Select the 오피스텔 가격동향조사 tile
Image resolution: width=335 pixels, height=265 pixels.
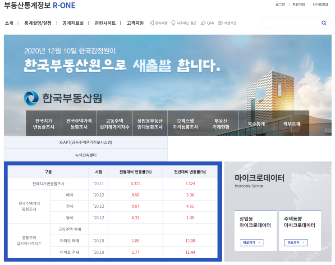(185, 123)
